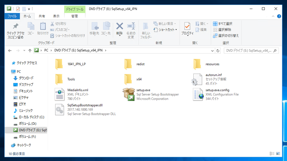Click the New Folder icon
Image resolution: width=287 pixels, height=161 pixels.
pyautogui.click(x=146, y=26)
